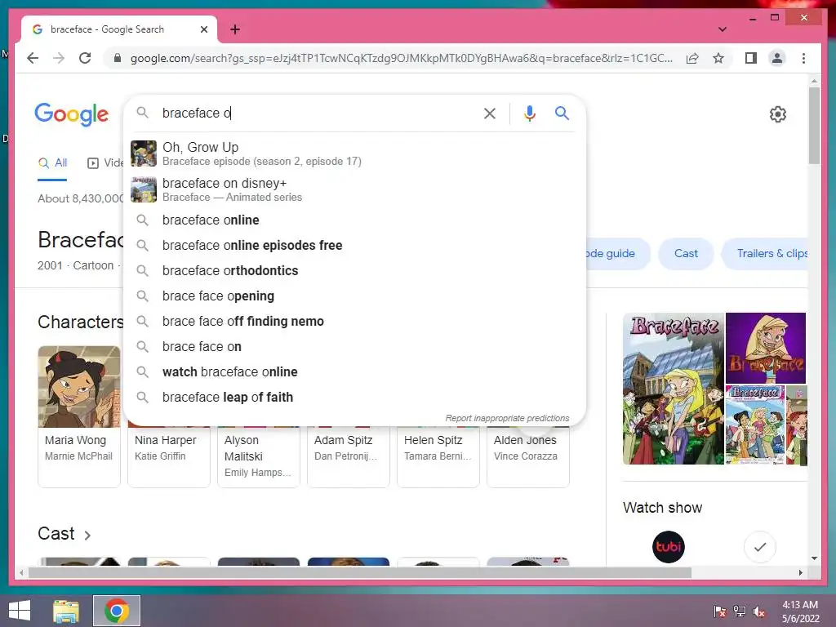This screenshot has height=627, width=836.
Task: Open Chrome's three-dot menu
Action: [803, 58]
